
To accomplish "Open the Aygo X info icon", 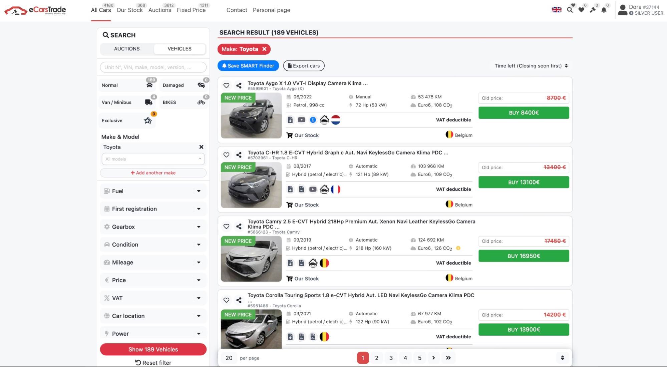I will pos(313,120).
